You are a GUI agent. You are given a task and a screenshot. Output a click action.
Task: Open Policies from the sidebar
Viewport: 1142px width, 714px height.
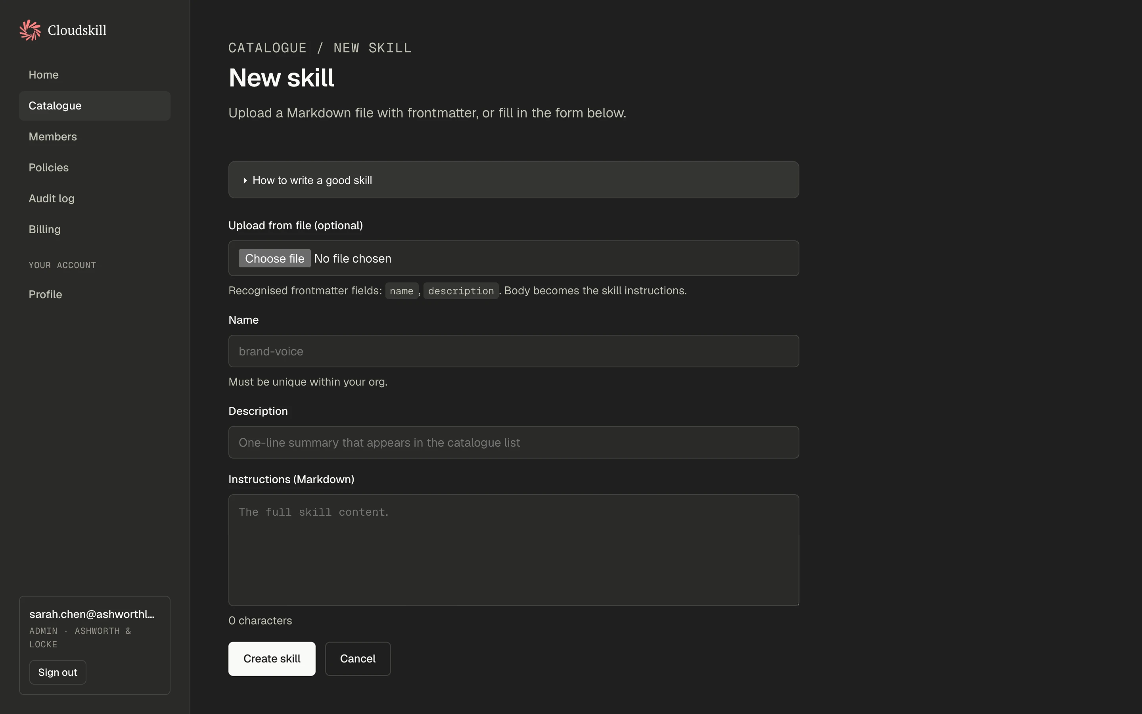[94, 168]
